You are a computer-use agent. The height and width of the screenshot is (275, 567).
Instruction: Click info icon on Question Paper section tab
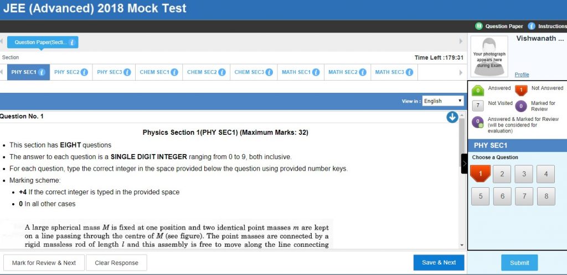(x=73, y=42)
